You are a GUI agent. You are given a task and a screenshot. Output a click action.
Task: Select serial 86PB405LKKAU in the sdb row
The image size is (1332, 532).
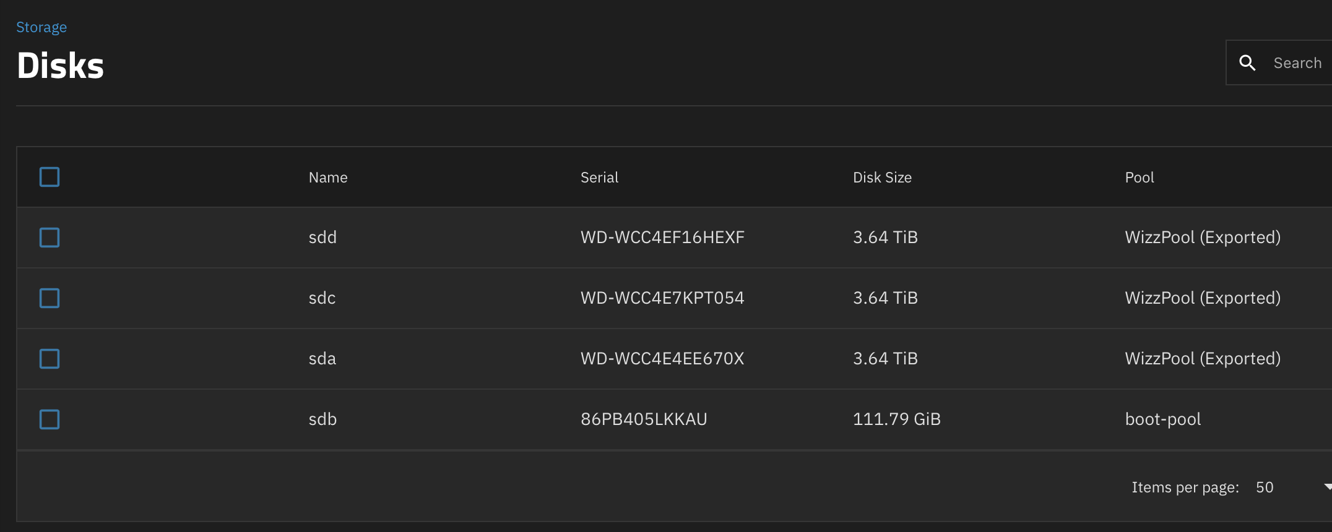click(x=644, y=419)
